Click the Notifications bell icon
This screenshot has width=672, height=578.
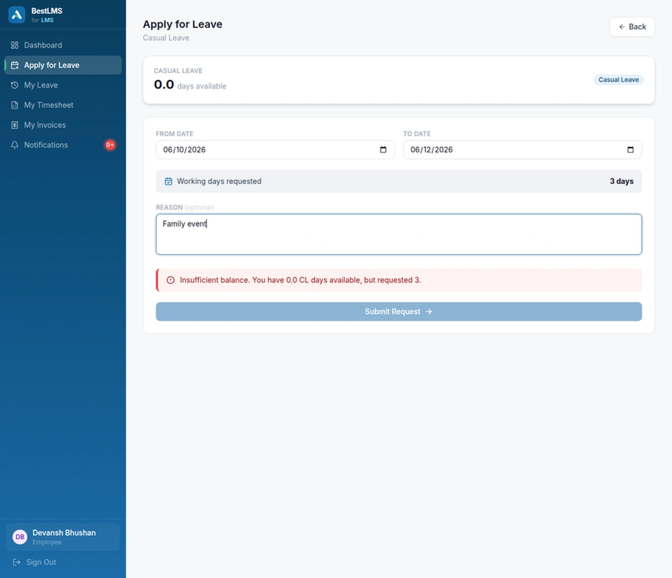pos(15,145)
